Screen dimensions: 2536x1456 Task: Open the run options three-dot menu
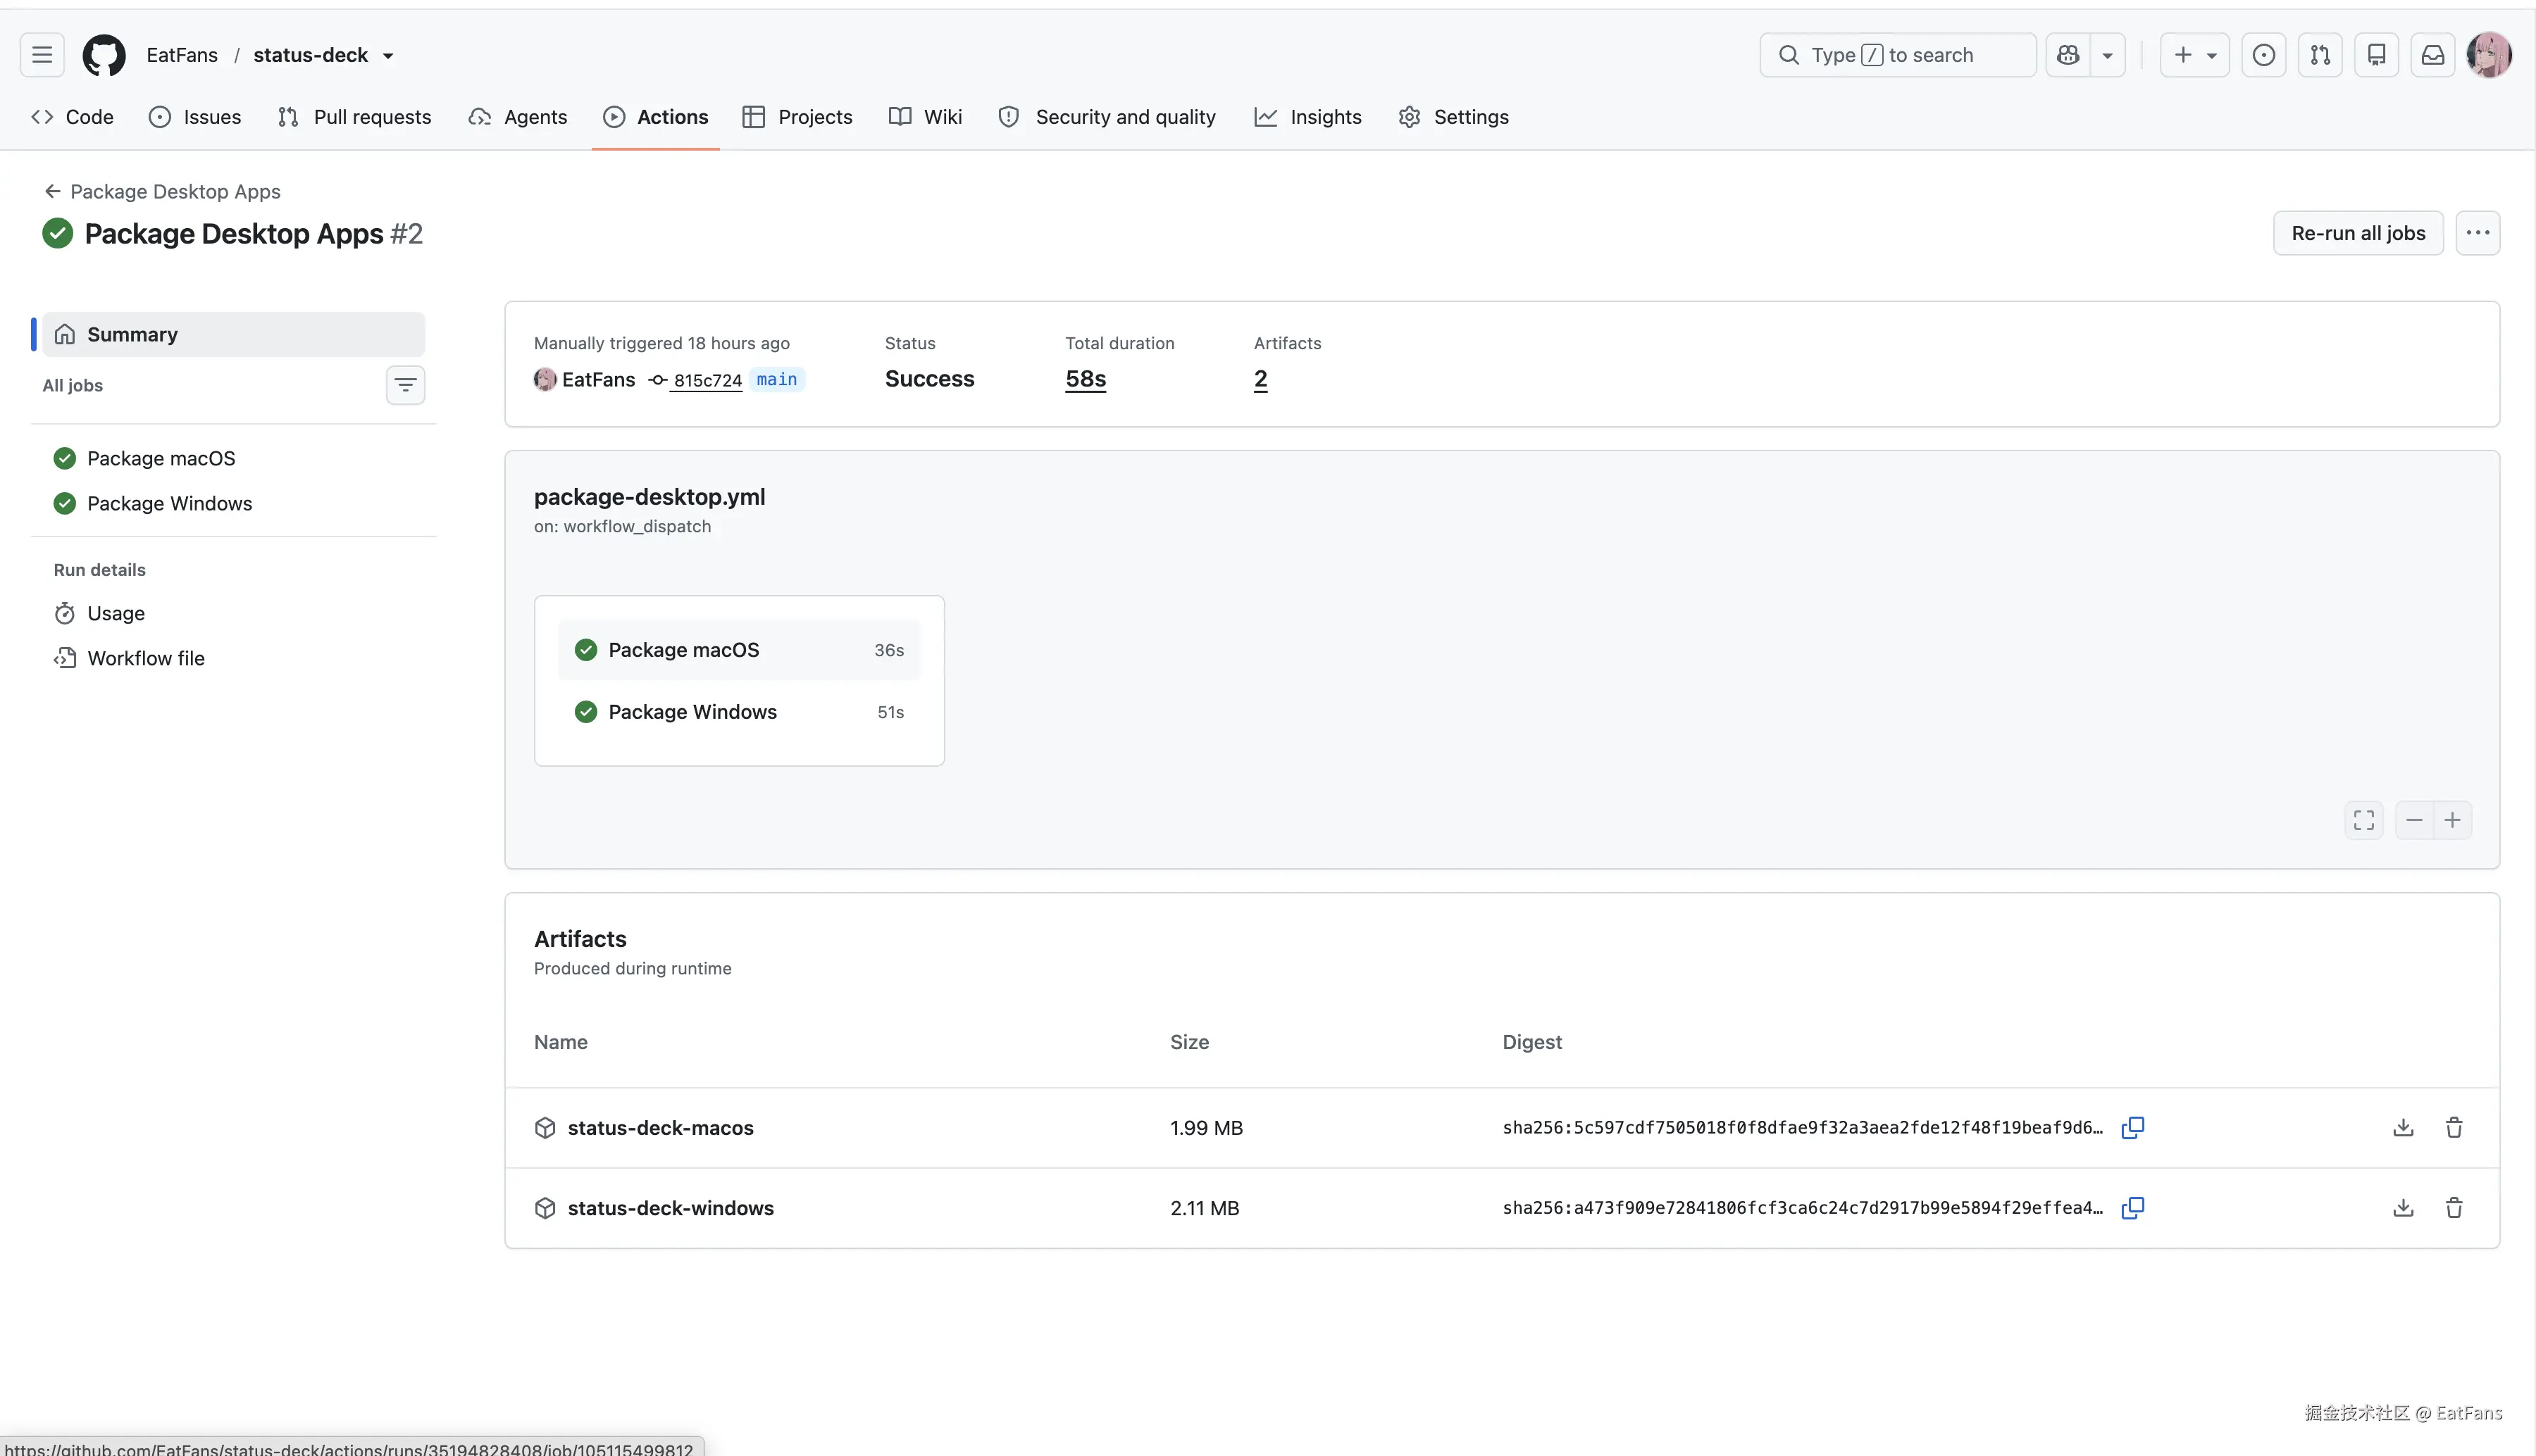[2478, 233]
